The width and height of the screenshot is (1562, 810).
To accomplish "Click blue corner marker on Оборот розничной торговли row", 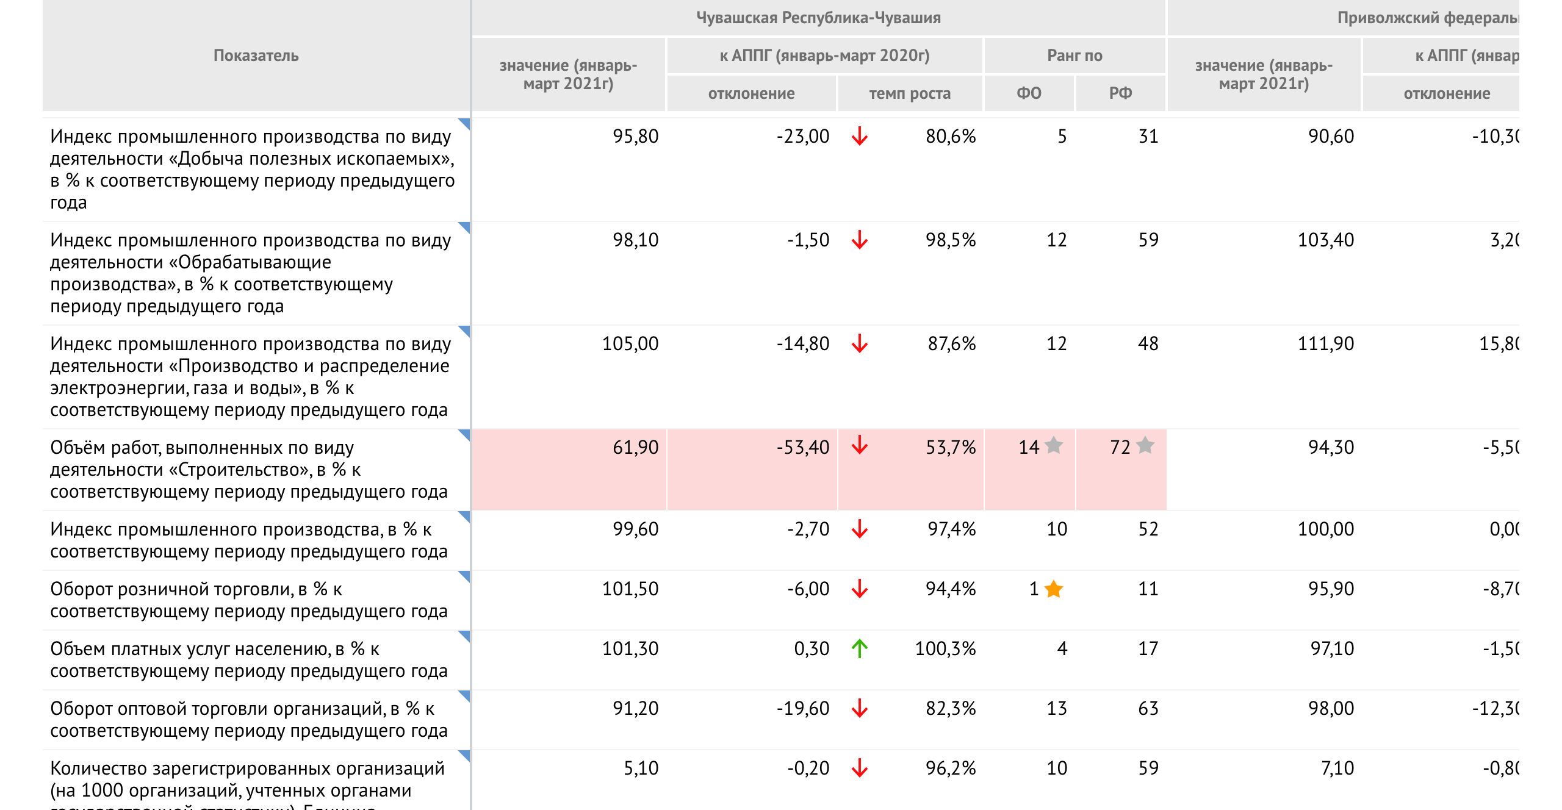I will point(465,576).
